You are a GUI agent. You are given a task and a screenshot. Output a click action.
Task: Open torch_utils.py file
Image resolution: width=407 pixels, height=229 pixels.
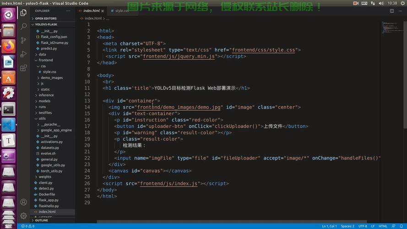click(51, 171)
